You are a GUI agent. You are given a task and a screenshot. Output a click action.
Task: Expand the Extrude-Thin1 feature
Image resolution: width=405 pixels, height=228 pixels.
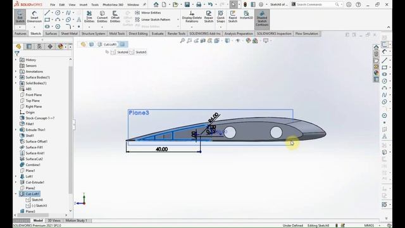[x=16, y=130]
